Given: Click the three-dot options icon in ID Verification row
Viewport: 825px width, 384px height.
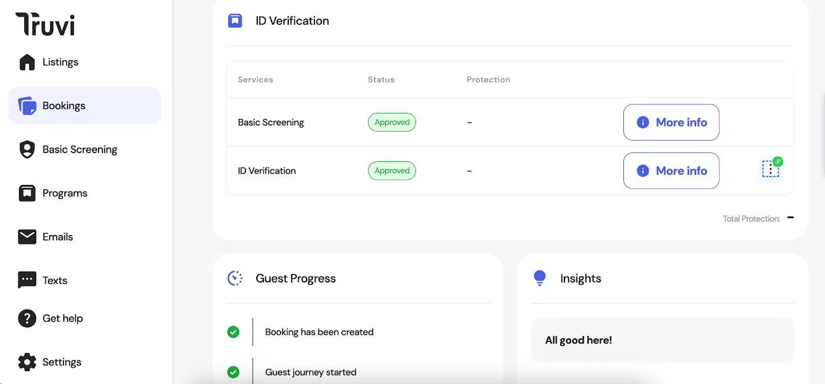Looking at the screenshot, I should [770, 169].
